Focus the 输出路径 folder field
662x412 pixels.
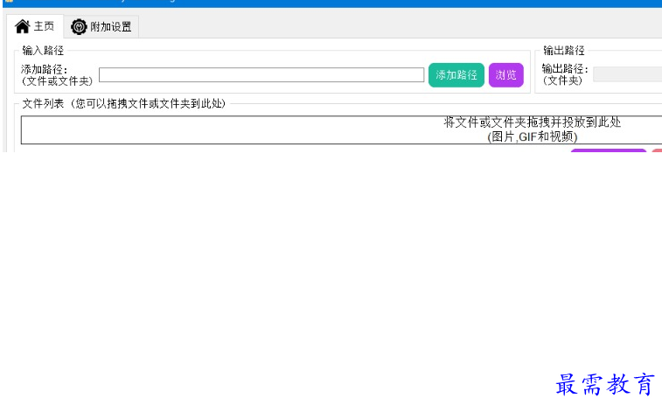click(627, 74)
